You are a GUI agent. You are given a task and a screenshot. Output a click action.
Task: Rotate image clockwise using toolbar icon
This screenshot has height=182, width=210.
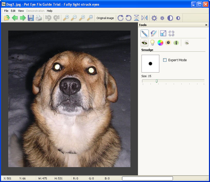[120, 18]
